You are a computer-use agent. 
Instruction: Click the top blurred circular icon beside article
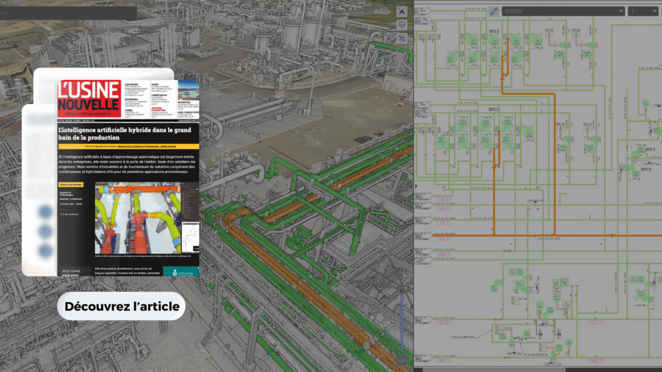[47, 212]
